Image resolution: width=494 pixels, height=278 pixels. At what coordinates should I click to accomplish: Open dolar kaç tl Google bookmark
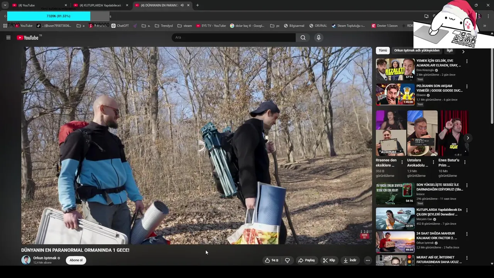[x=247, y=26]
